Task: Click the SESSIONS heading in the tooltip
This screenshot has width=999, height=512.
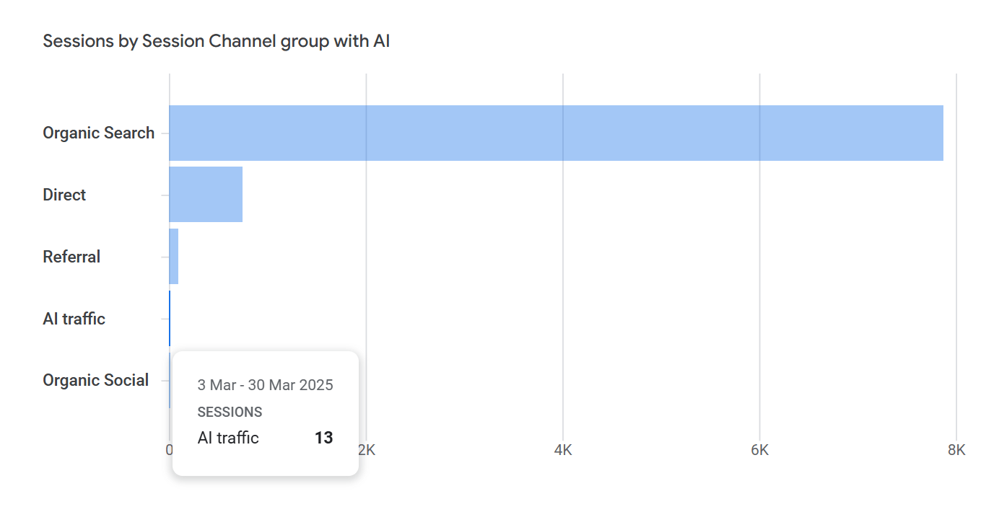Action: pyautogui.click(x=230, y=412)
